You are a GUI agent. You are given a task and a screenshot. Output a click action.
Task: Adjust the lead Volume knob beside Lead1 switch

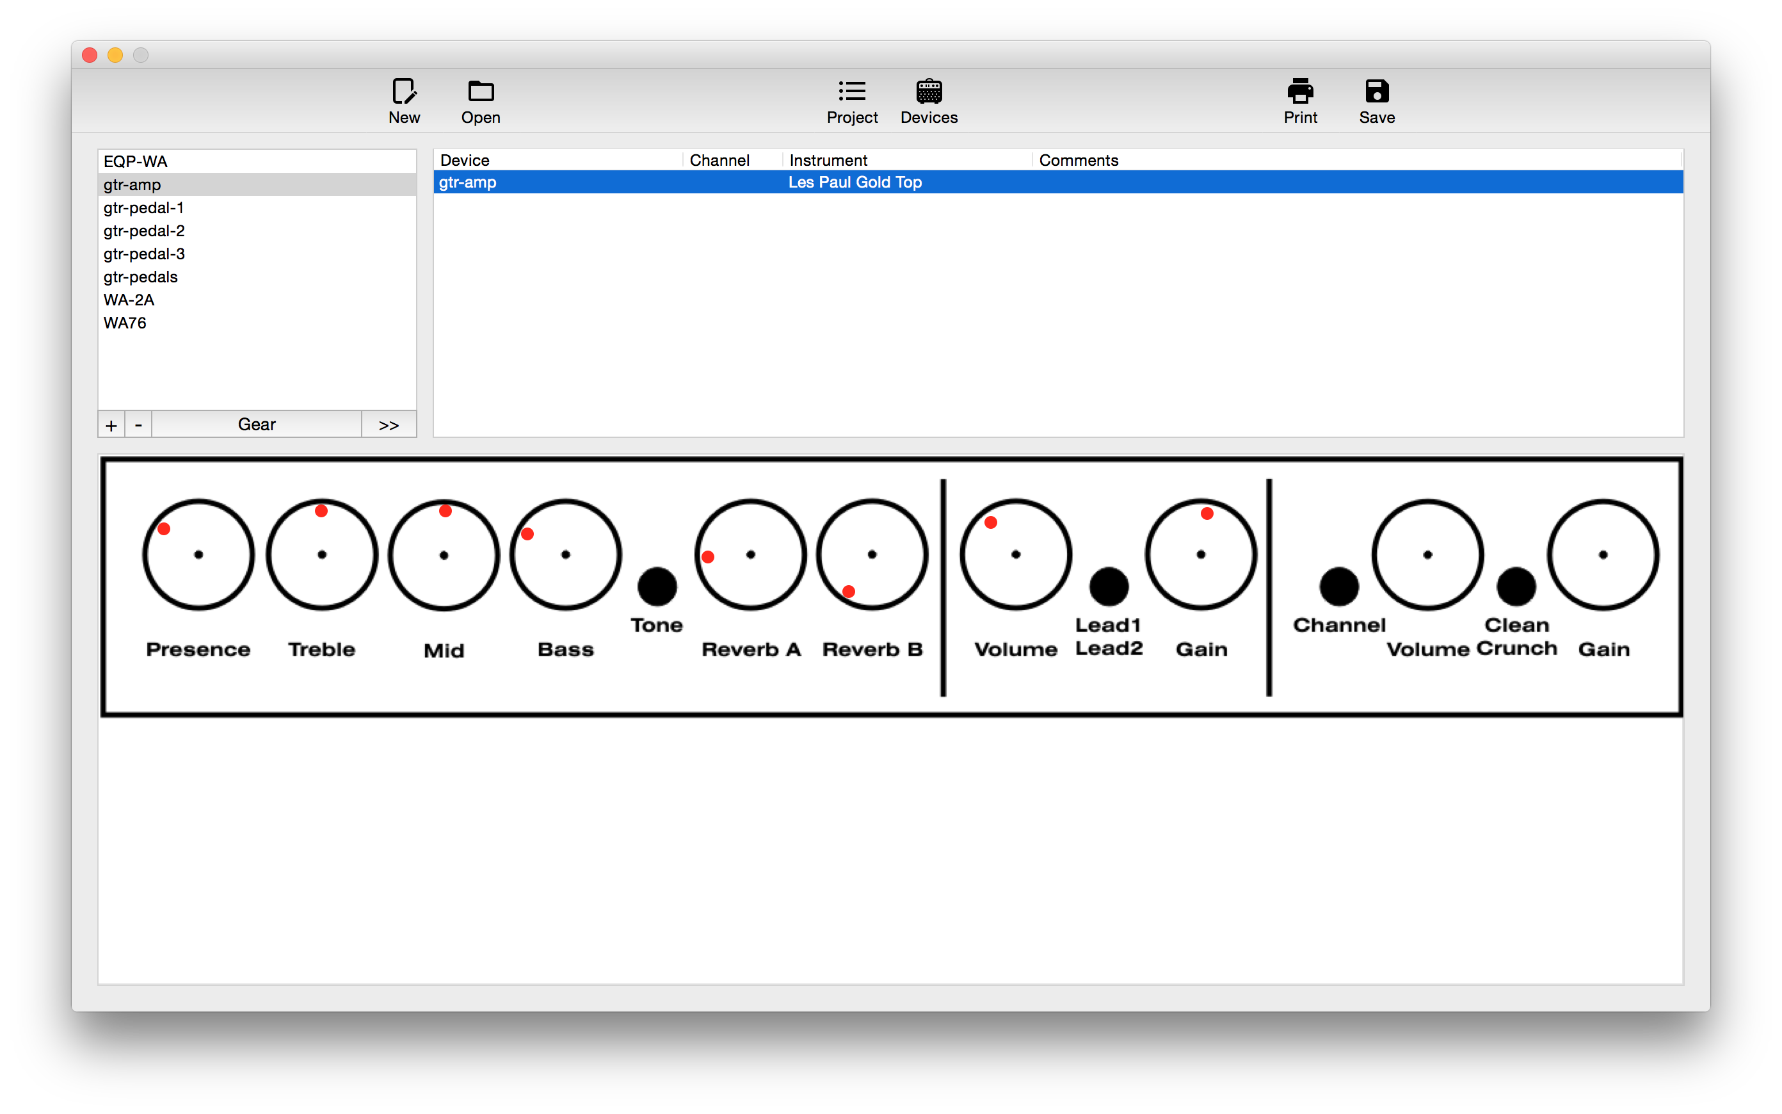(x=1016, y=555)
